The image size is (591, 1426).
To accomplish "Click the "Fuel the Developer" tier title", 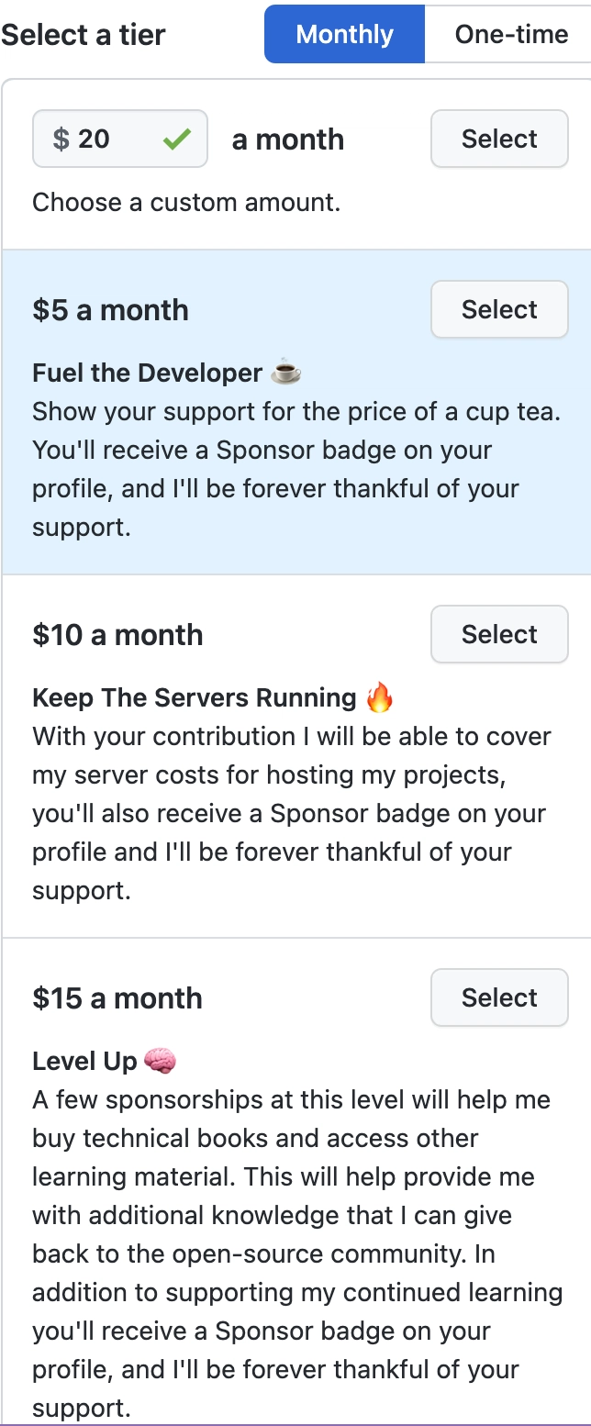I will point(147,373).
